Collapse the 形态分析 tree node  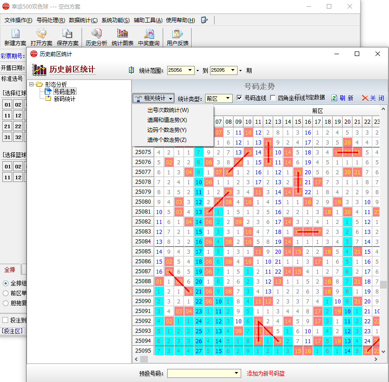click(x=31, y=84)
